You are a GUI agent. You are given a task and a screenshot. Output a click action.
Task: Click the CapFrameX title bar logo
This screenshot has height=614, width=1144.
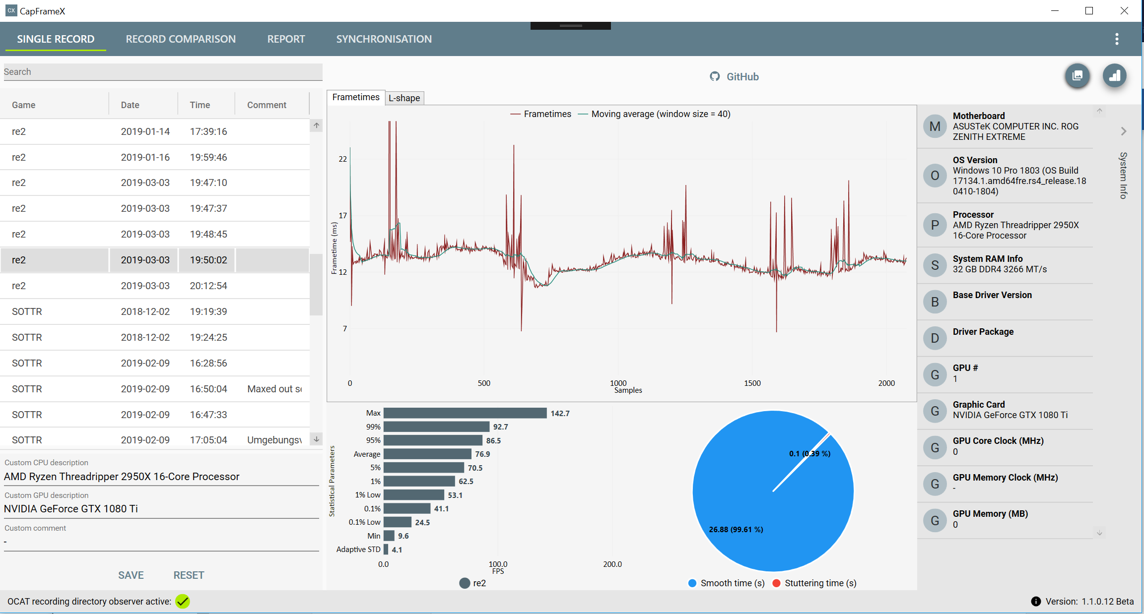pyautogui.click(x=11, y=10)
